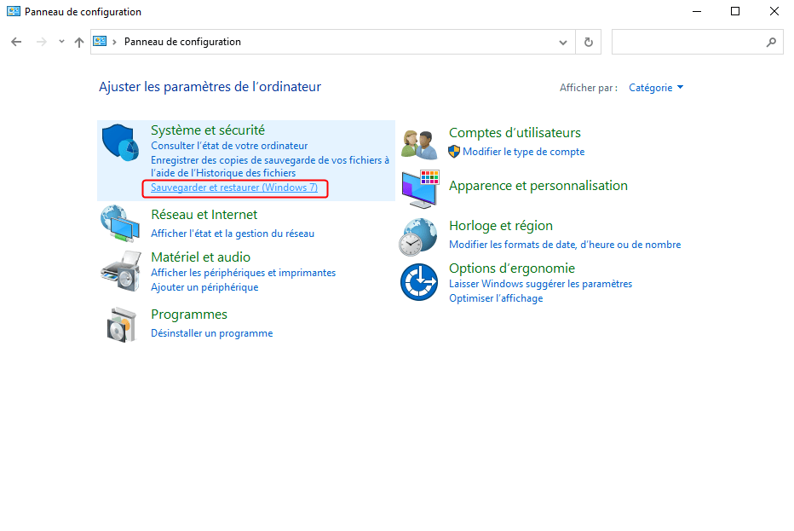
Task: Click the Apparence et personnalisation monitor icon
Action: 420,189
